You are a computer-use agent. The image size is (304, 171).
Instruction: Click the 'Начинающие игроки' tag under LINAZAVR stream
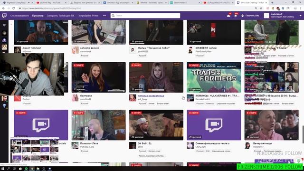point(221,151)
